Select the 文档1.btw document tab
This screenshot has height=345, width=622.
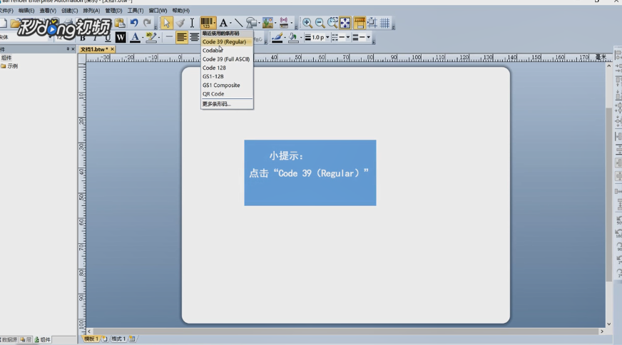pos(93,49)
